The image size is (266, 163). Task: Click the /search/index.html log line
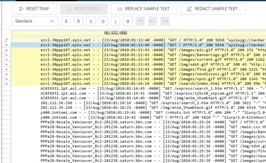(x=139, y=83)
